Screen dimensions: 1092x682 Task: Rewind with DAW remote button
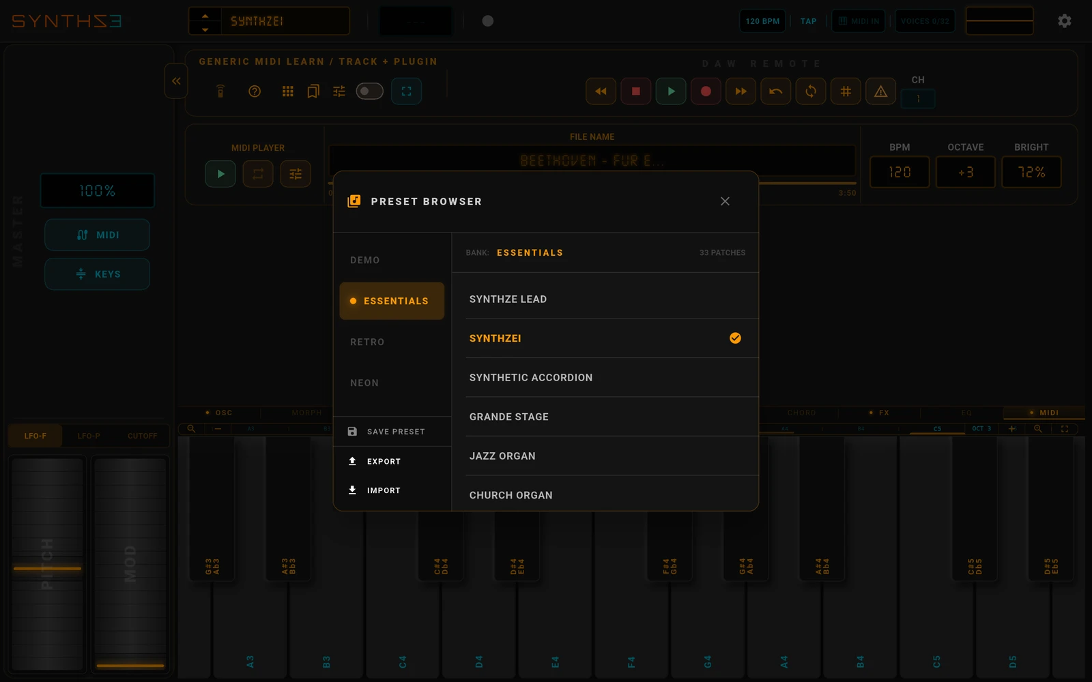pyautogui.click(x=601, y=91)
